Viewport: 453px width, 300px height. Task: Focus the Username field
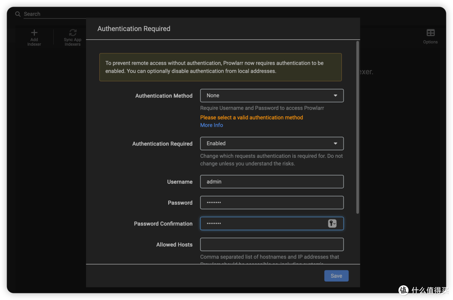(x=271, y=182)
